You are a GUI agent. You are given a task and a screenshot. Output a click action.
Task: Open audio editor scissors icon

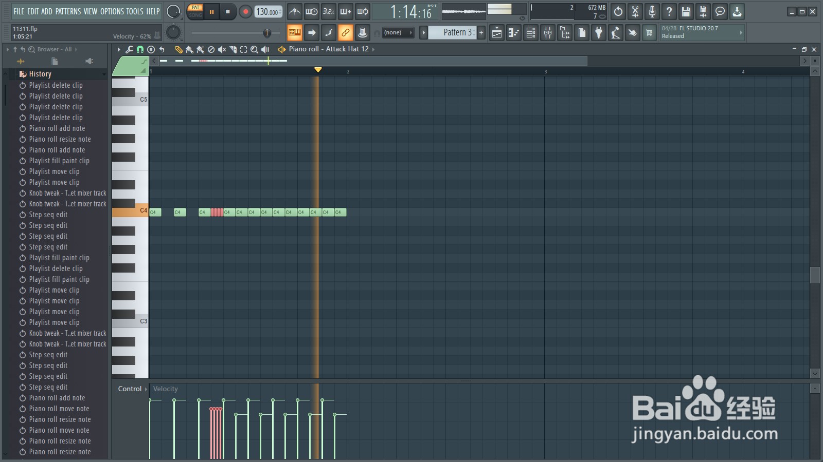tap(635, 11)
